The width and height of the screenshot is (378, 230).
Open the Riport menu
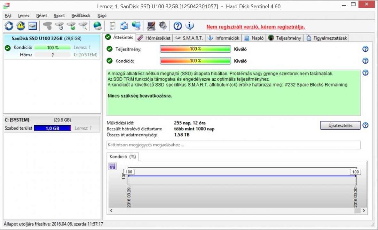59,15
